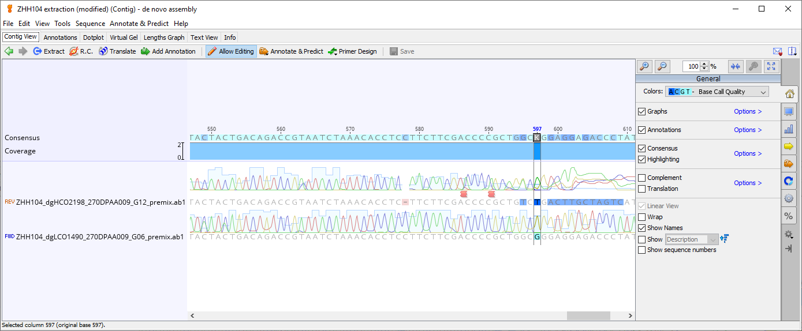Enable the Translation checkbox
The image size is (802, 331).
click(x=641, y=189)
